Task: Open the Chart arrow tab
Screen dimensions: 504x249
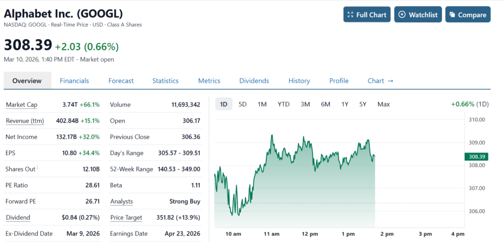Action: (x=380, y=81)
